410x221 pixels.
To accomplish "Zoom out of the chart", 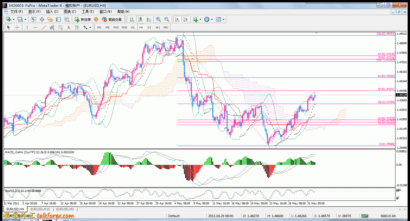I will [167, 19].
